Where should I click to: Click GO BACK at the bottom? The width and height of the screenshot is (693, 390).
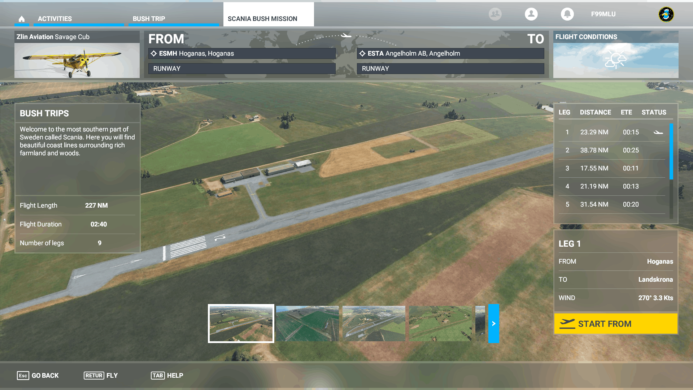tap(38, 376)
